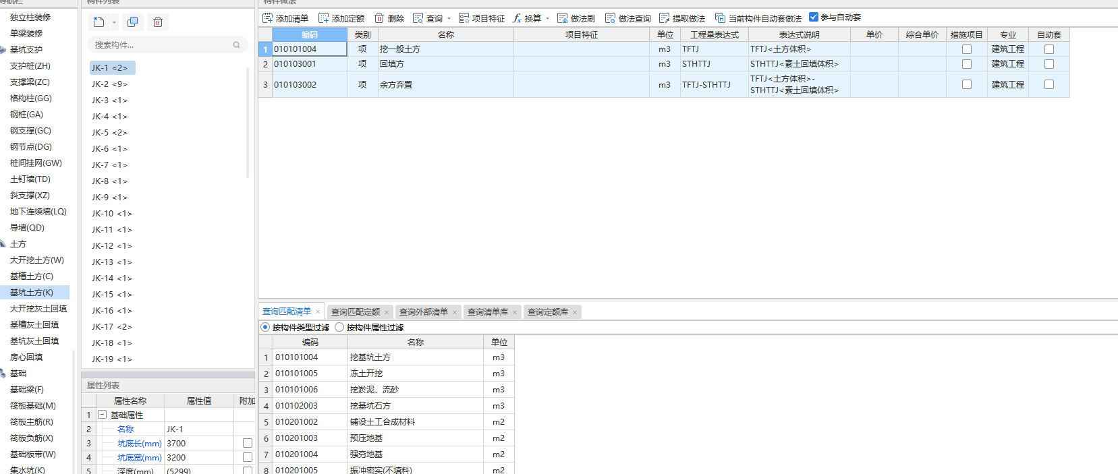The height and width of the screenshot is (474, 1118).
Task: Click the 基坑支护 category in the tree
Action: pos(26,50)
